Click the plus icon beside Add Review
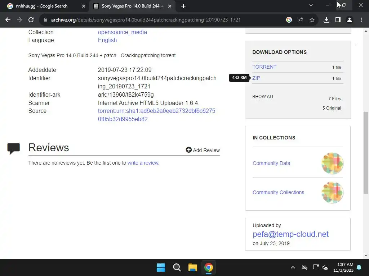 click(188, 150)
